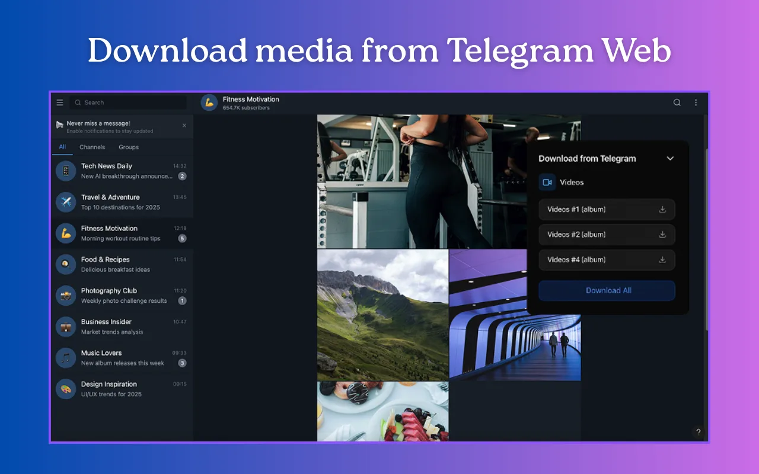Click the Videos camera icon in the panel

[547, 182]
